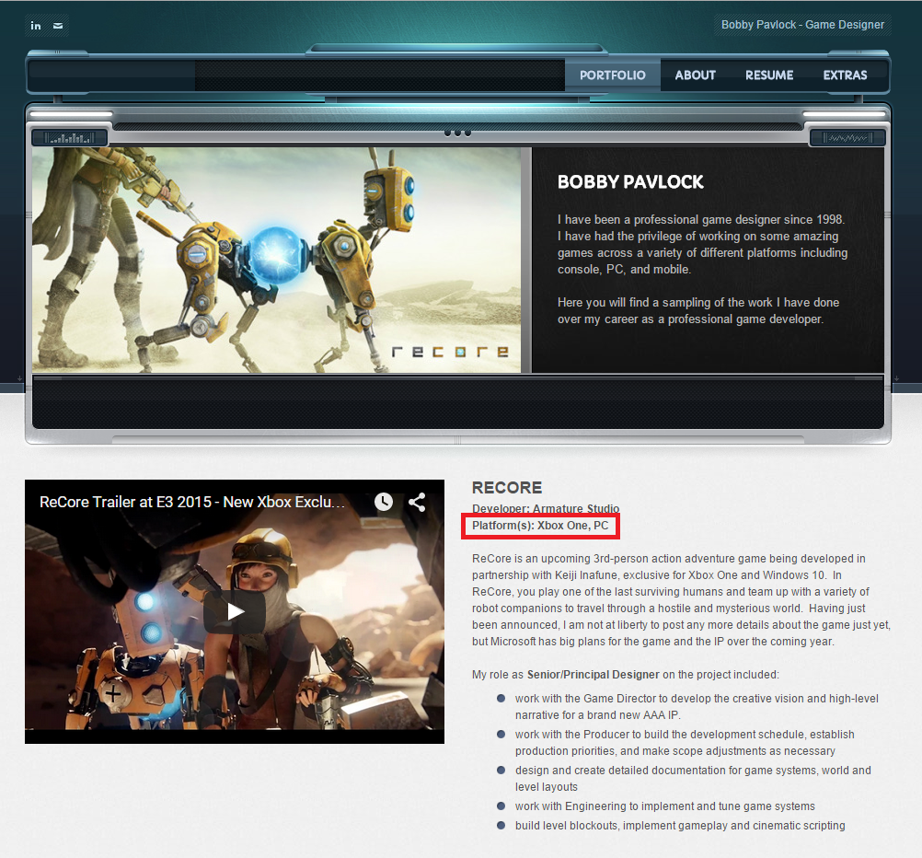The width and height of the screenshot is (922, 858).
Task: Open the ABOUT section
Action: click(x=695, y=75)
